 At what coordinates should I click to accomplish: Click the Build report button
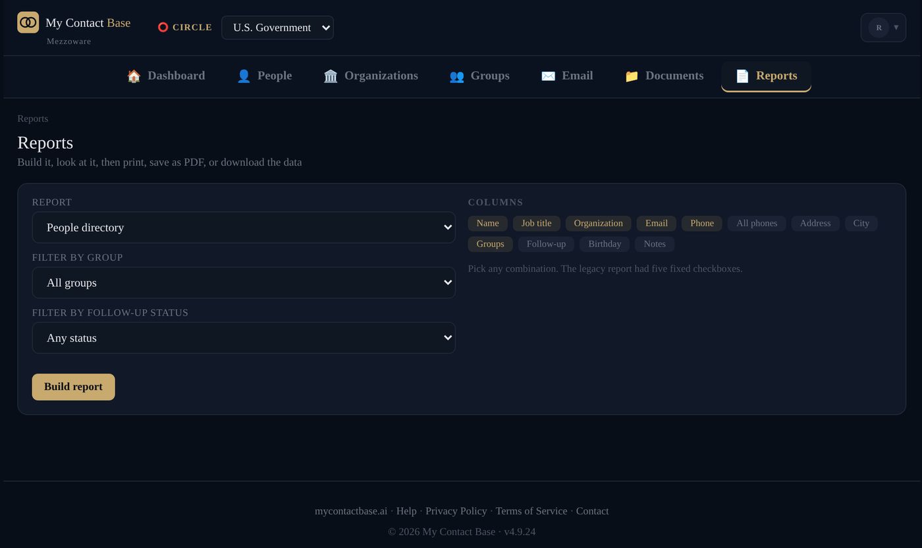point(74,387)
